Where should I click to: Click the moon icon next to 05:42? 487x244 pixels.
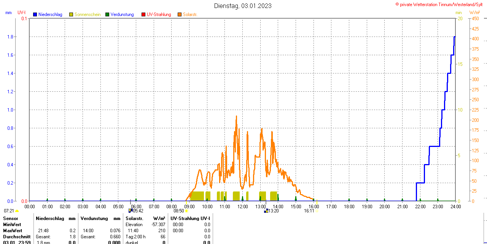click(131, 211)
